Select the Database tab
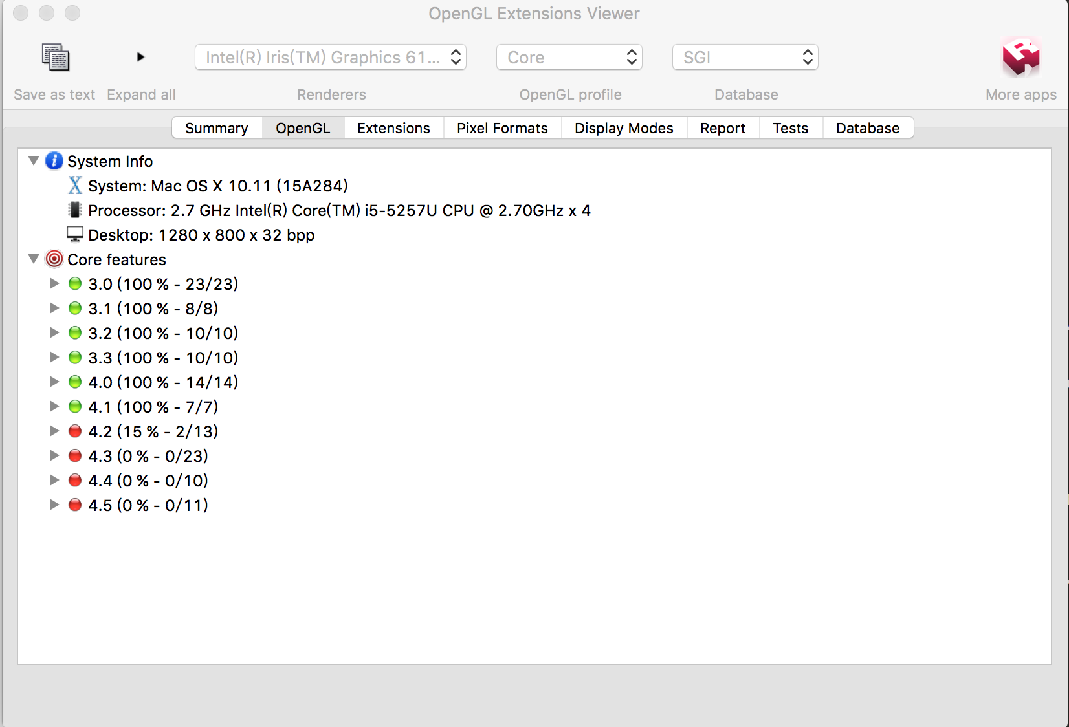Screen dimensions: 1069x727 tap(868, 128)
